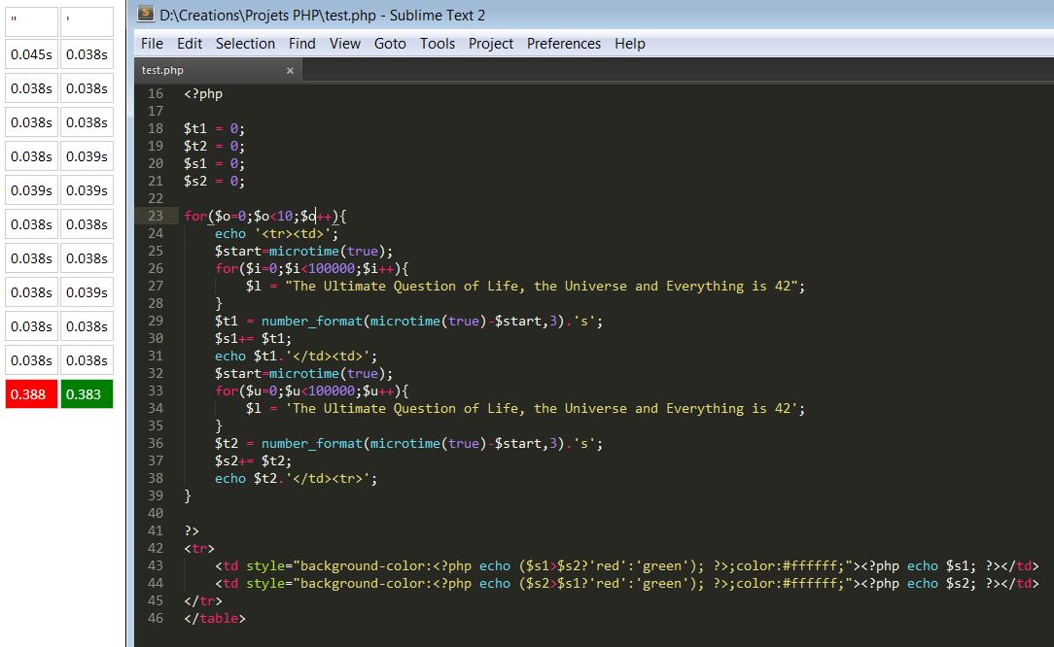This screenshot has height=647, width=1054.
Task: Open the Preferences menu
Action: point(564,44)
